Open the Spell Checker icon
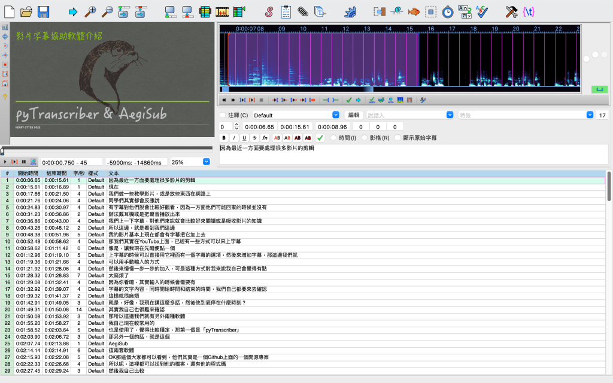Image resolution: width=613 pixels, height=383 pixels. pos(480,11)
